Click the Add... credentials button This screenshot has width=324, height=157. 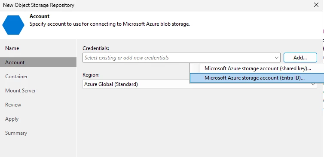(300, 58)
